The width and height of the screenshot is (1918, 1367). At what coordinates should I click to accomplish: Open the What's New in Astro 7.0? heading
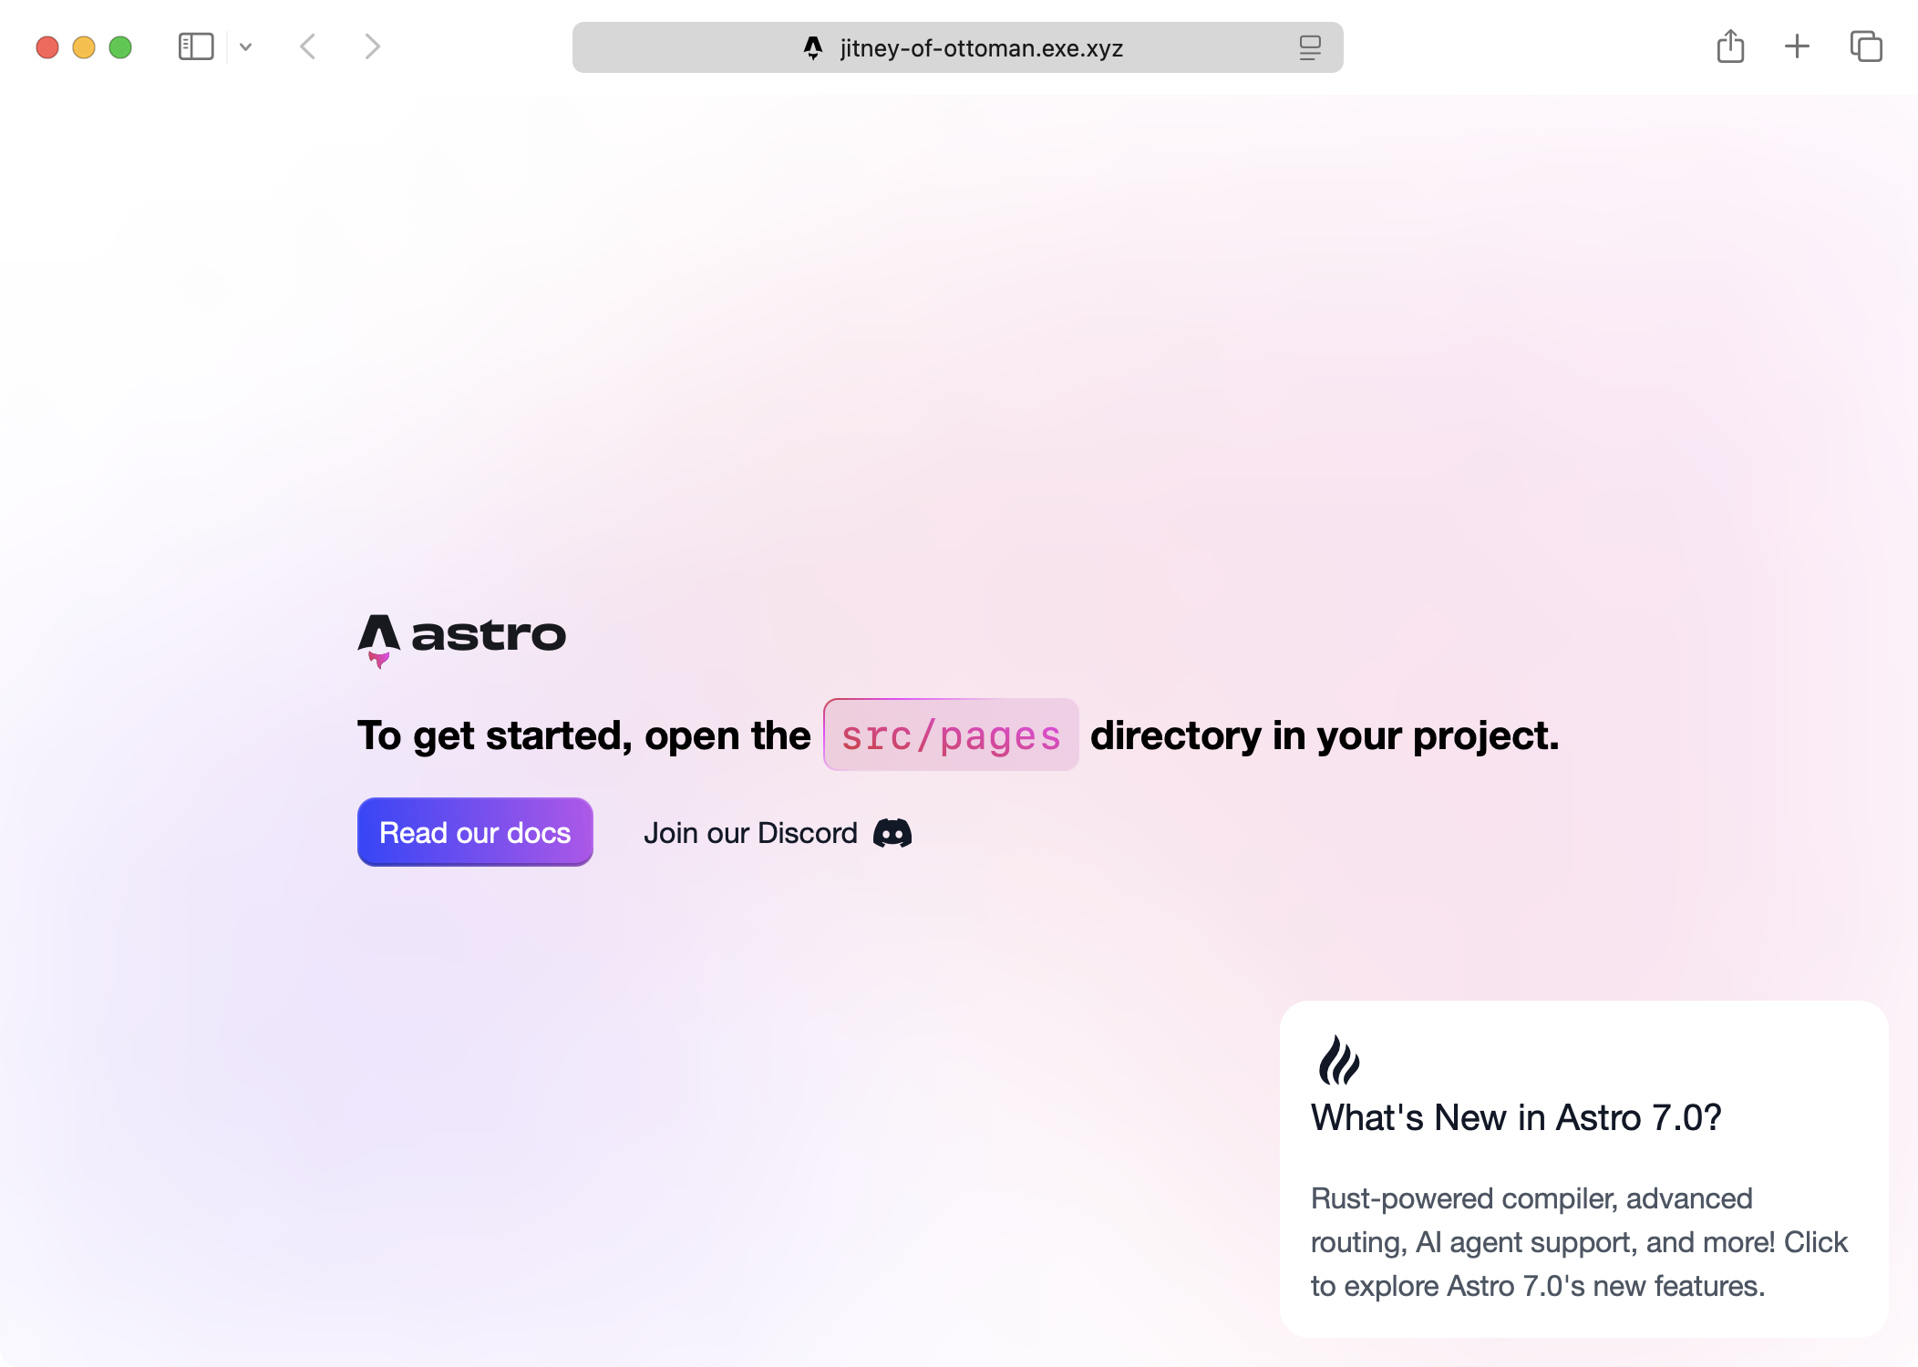point(1516,1117)
